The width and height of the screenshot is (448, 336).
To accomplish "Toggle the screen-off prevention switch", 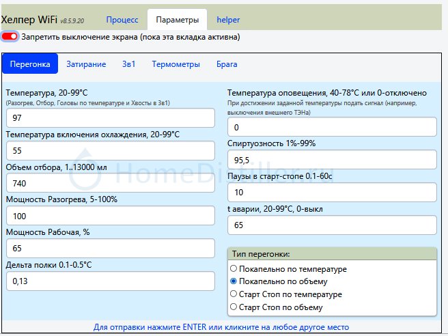I will 10,36.
